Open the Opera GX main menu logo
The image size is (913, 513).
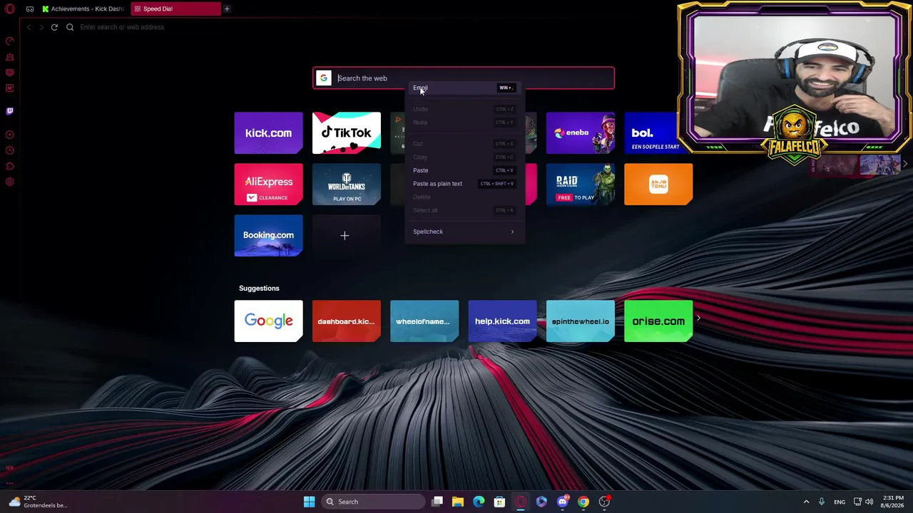click(10, 9)
